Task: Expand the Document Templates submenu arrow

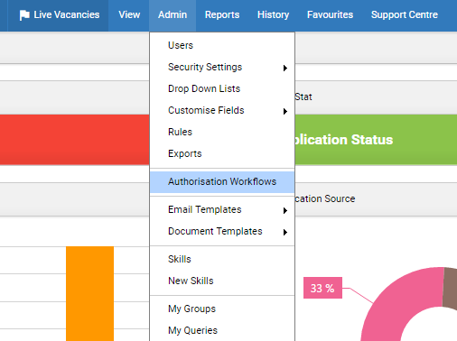Action: coord(284,232)
